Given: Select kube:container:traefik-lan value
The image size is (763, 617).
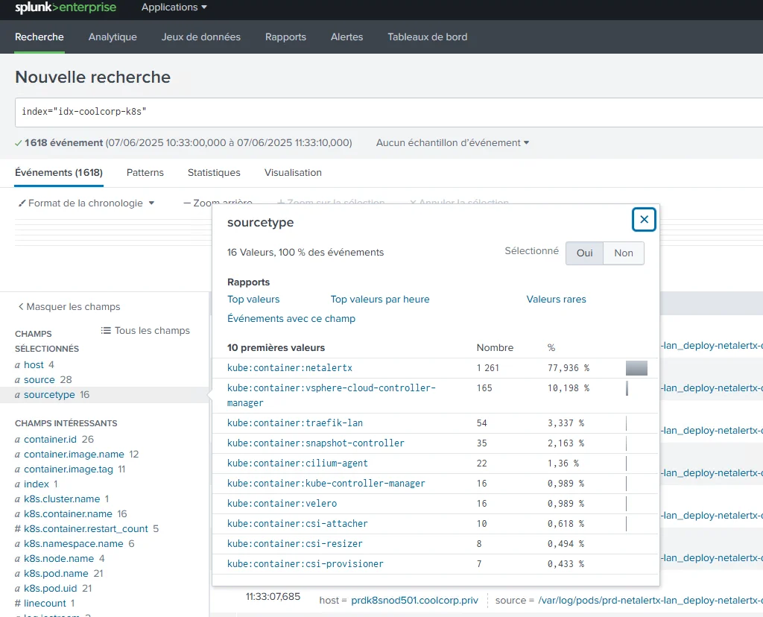Looking at the screenshot, I should [295, 423].
